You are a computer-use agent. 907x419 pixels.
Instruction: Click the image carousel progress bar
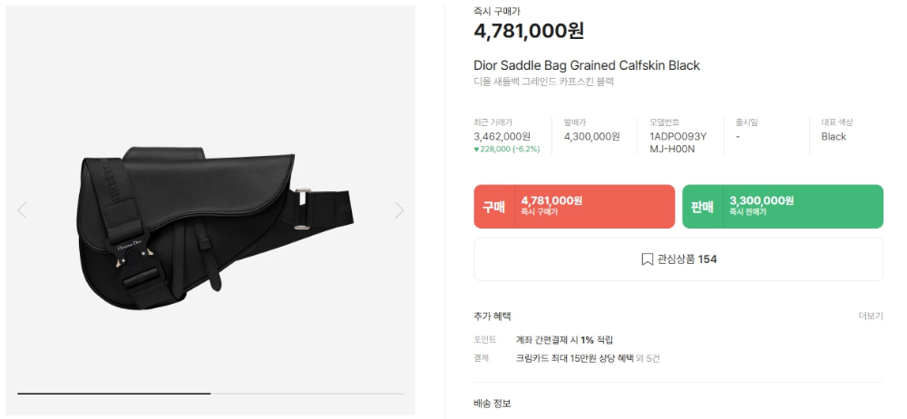pos(210,394)
